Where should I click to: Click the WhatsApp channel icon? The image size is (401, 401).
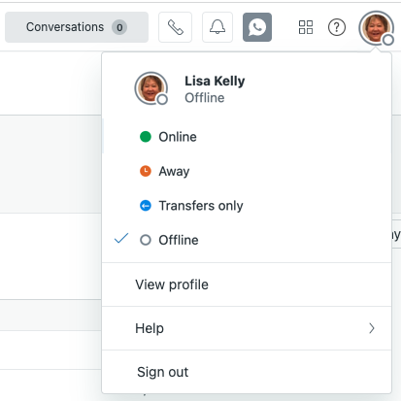[x=257, y=27]
